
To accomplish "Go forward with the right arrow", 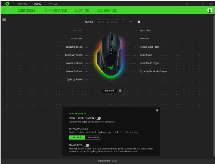I will click(x=10, y=10).
